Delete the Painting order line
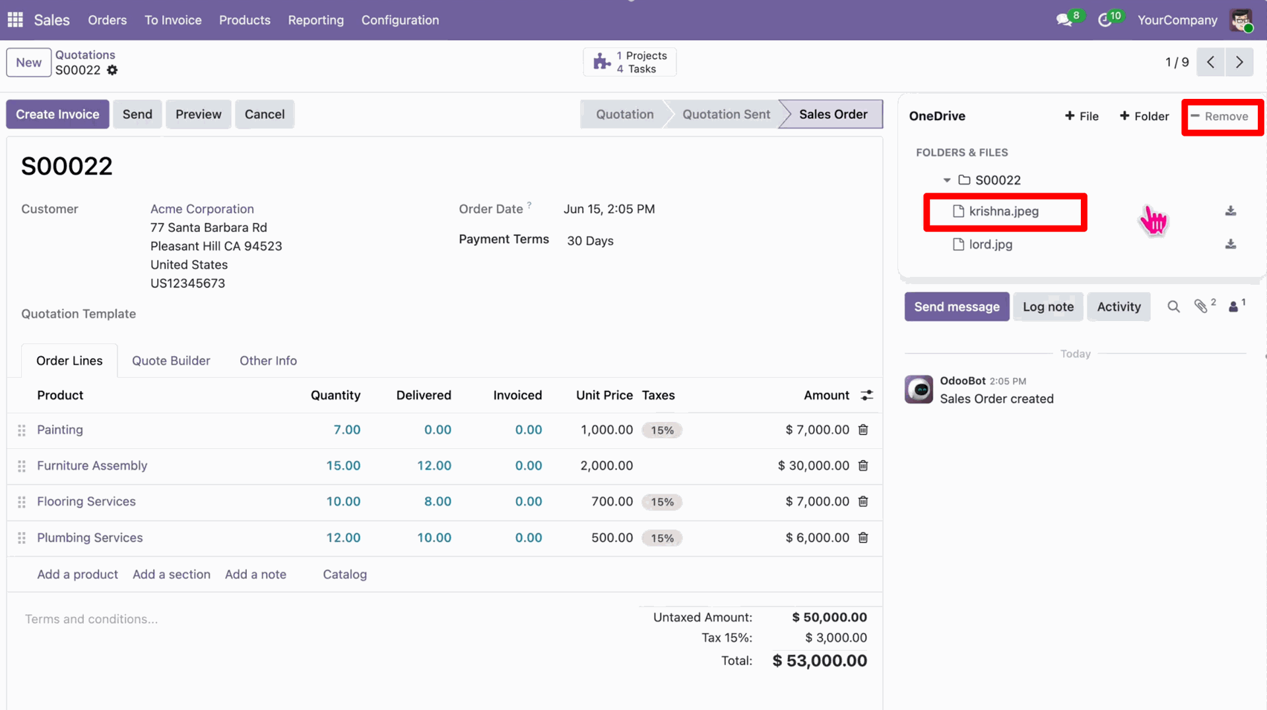 (x=863, y=430)
